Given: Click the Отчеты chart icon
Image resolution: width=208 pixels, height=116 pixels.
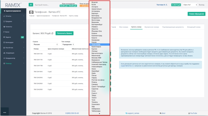Looking at the screenshot, I should tap(4, 16).
